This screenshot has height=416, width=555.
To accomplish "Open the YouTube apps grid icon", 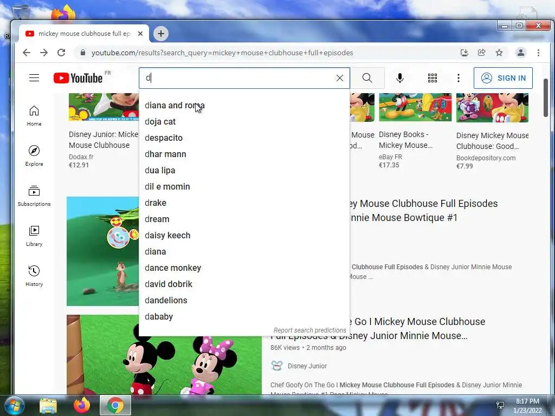I will coord(432,78).
